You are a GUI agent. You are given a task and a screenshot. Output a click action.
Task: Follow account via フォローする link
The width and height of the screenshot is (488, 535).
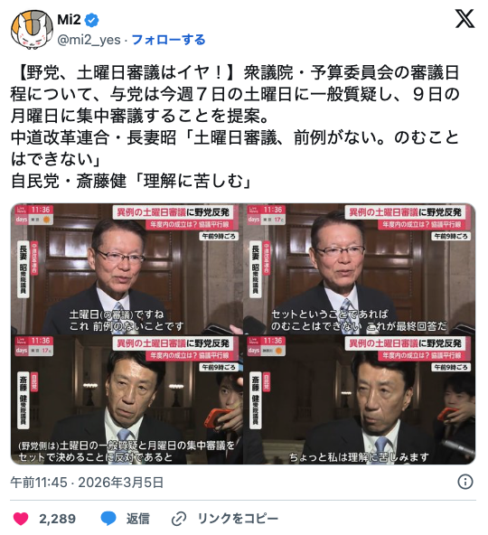169,40
